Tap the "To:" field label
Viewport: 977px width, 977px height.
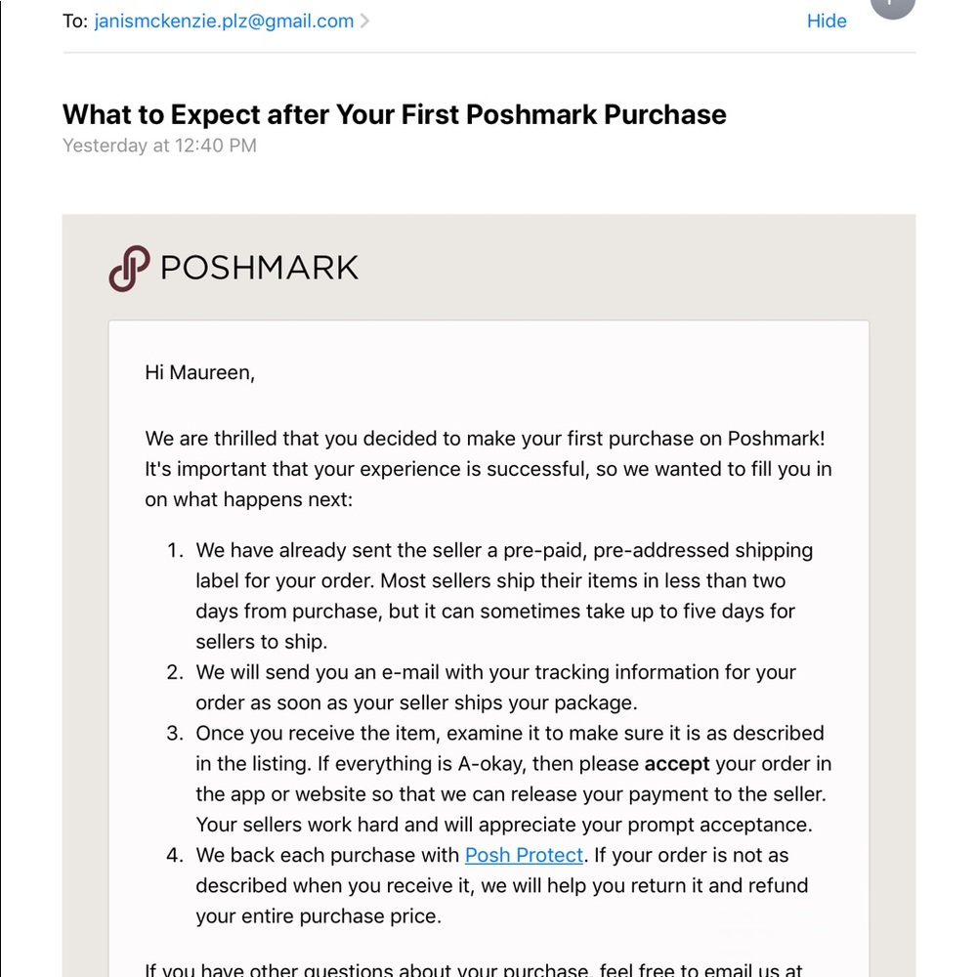[x=75, y=21]
